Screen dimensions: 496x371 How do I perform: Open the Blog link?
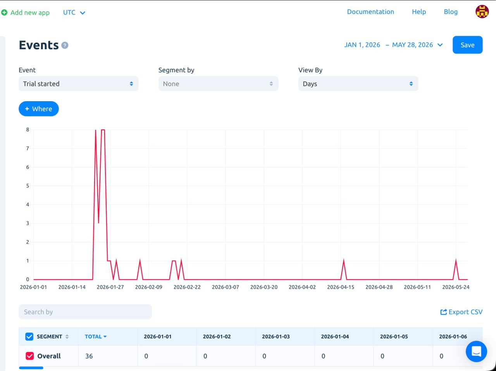pos(451,12)
